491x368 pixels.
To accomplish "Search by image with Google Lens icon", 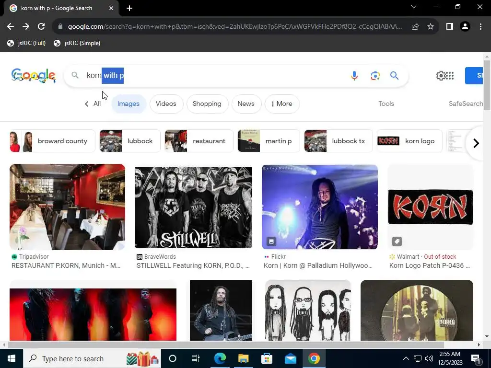I will coord(375,75).
